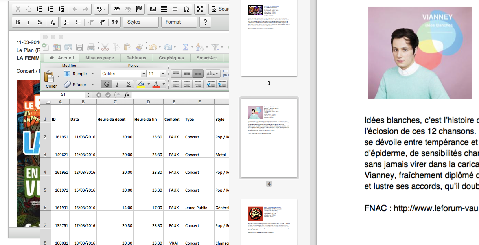Click the Effacer button

pos(76,85)
